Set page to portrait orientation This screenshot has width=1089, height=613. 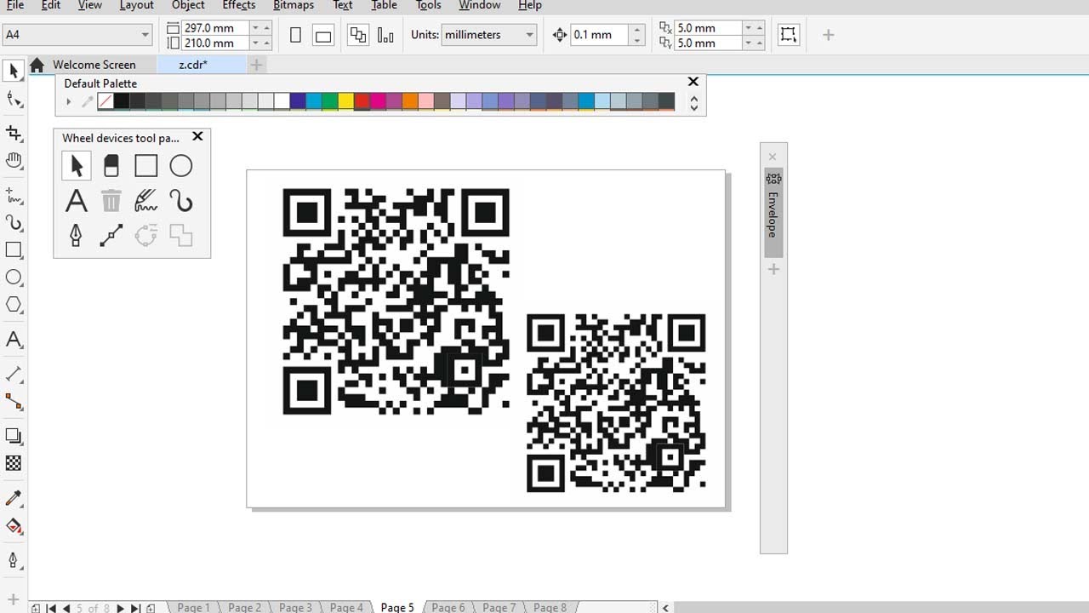tap(295, 36)
